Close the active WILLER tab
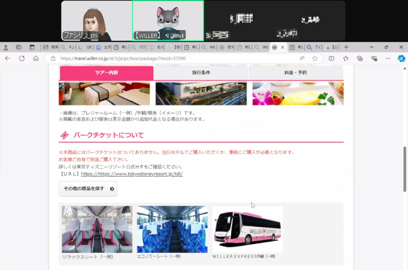The height and width of the screenshot is (270, 408). (282, 47)
